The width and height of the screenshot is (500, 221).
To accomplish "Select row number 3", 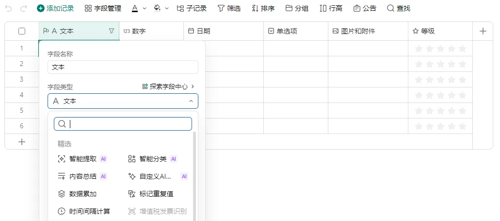I will pos(22,79).
